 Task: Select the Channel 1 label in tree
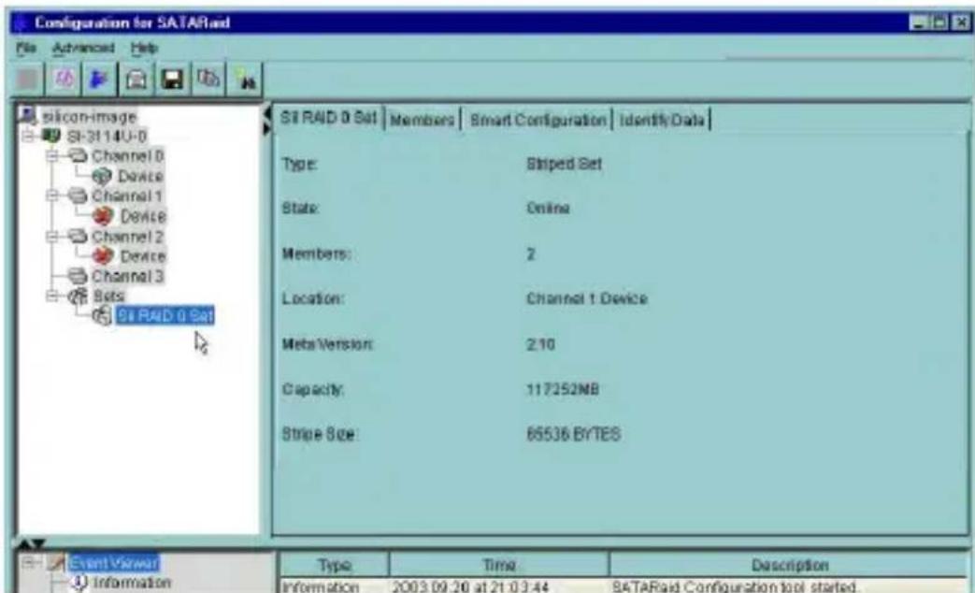tap(127, 196)
